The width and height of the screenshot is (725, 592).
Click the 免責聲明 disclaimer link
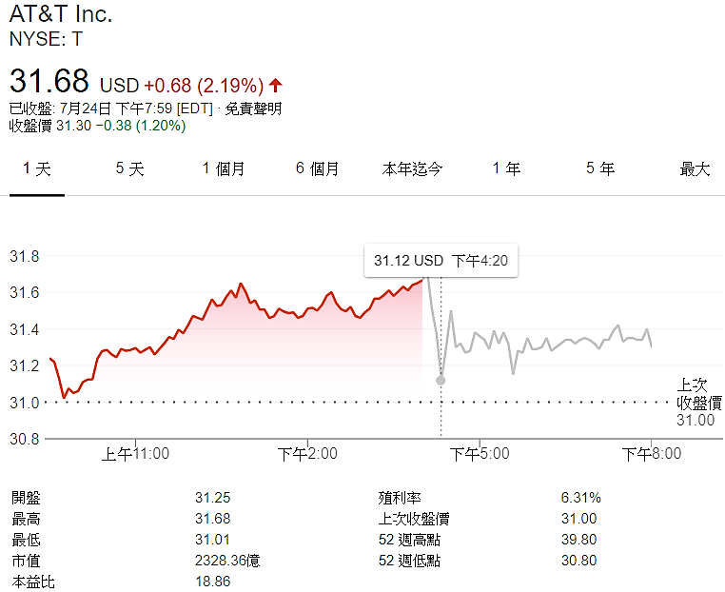coord(253,109)
